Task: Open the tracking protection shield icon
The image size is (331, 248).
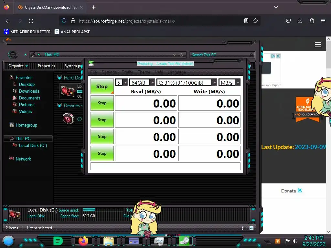Action: coord(64,21)
